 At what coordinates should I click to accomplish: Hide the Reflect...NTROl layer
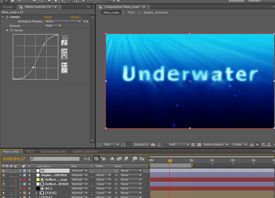pos(4,184)
